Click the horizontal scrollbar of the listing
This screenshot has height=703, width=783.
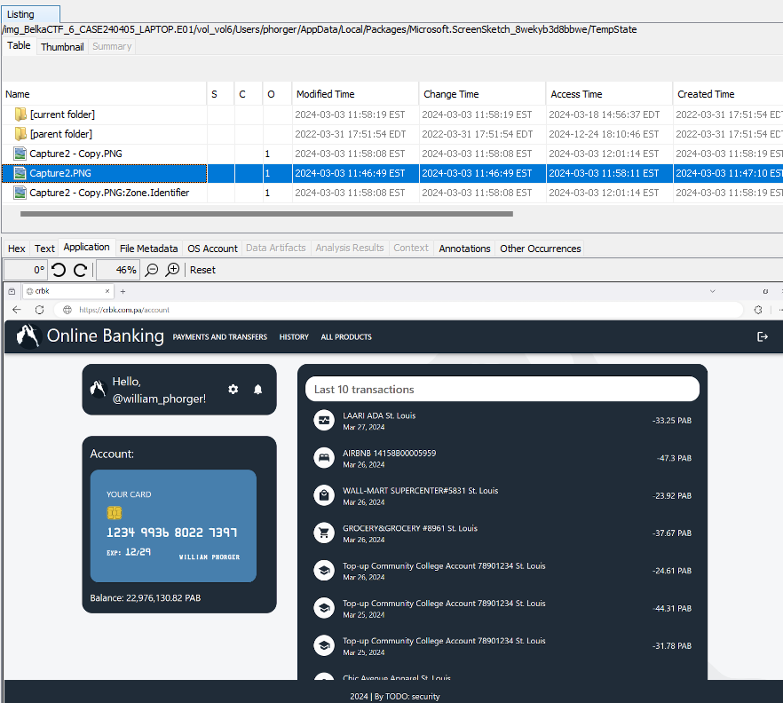[266, 214]
